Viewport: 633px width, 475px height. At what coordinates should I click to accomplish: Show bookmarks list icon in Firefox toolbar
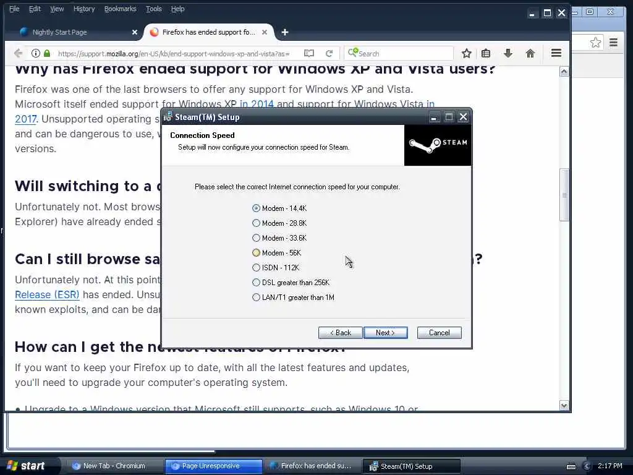tap(486, 53)
